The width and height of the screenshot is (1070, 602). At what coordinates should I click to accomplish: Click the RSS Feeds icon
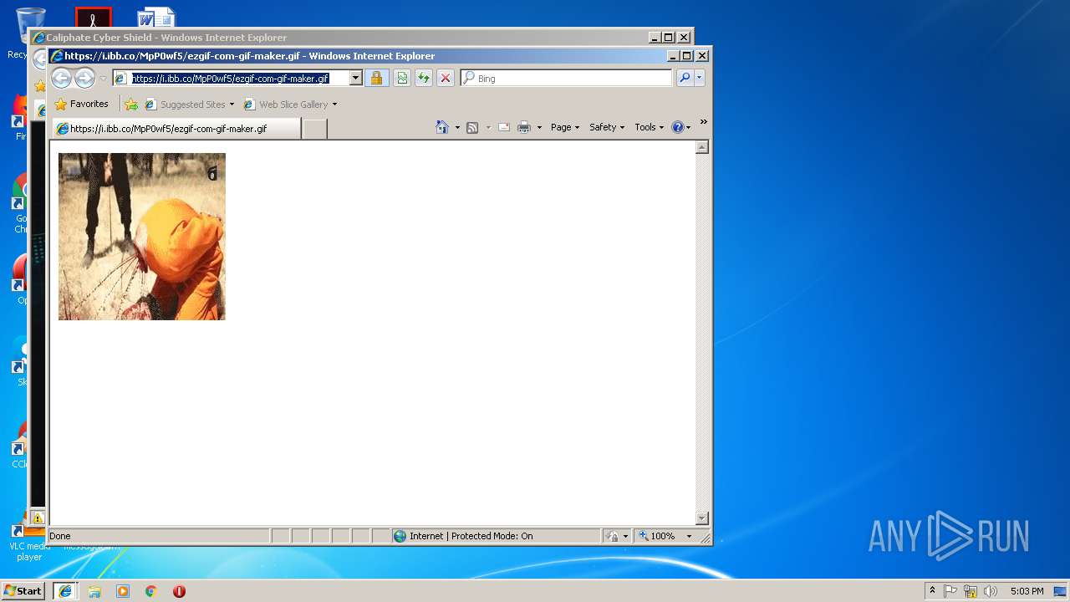pos(472,127)
